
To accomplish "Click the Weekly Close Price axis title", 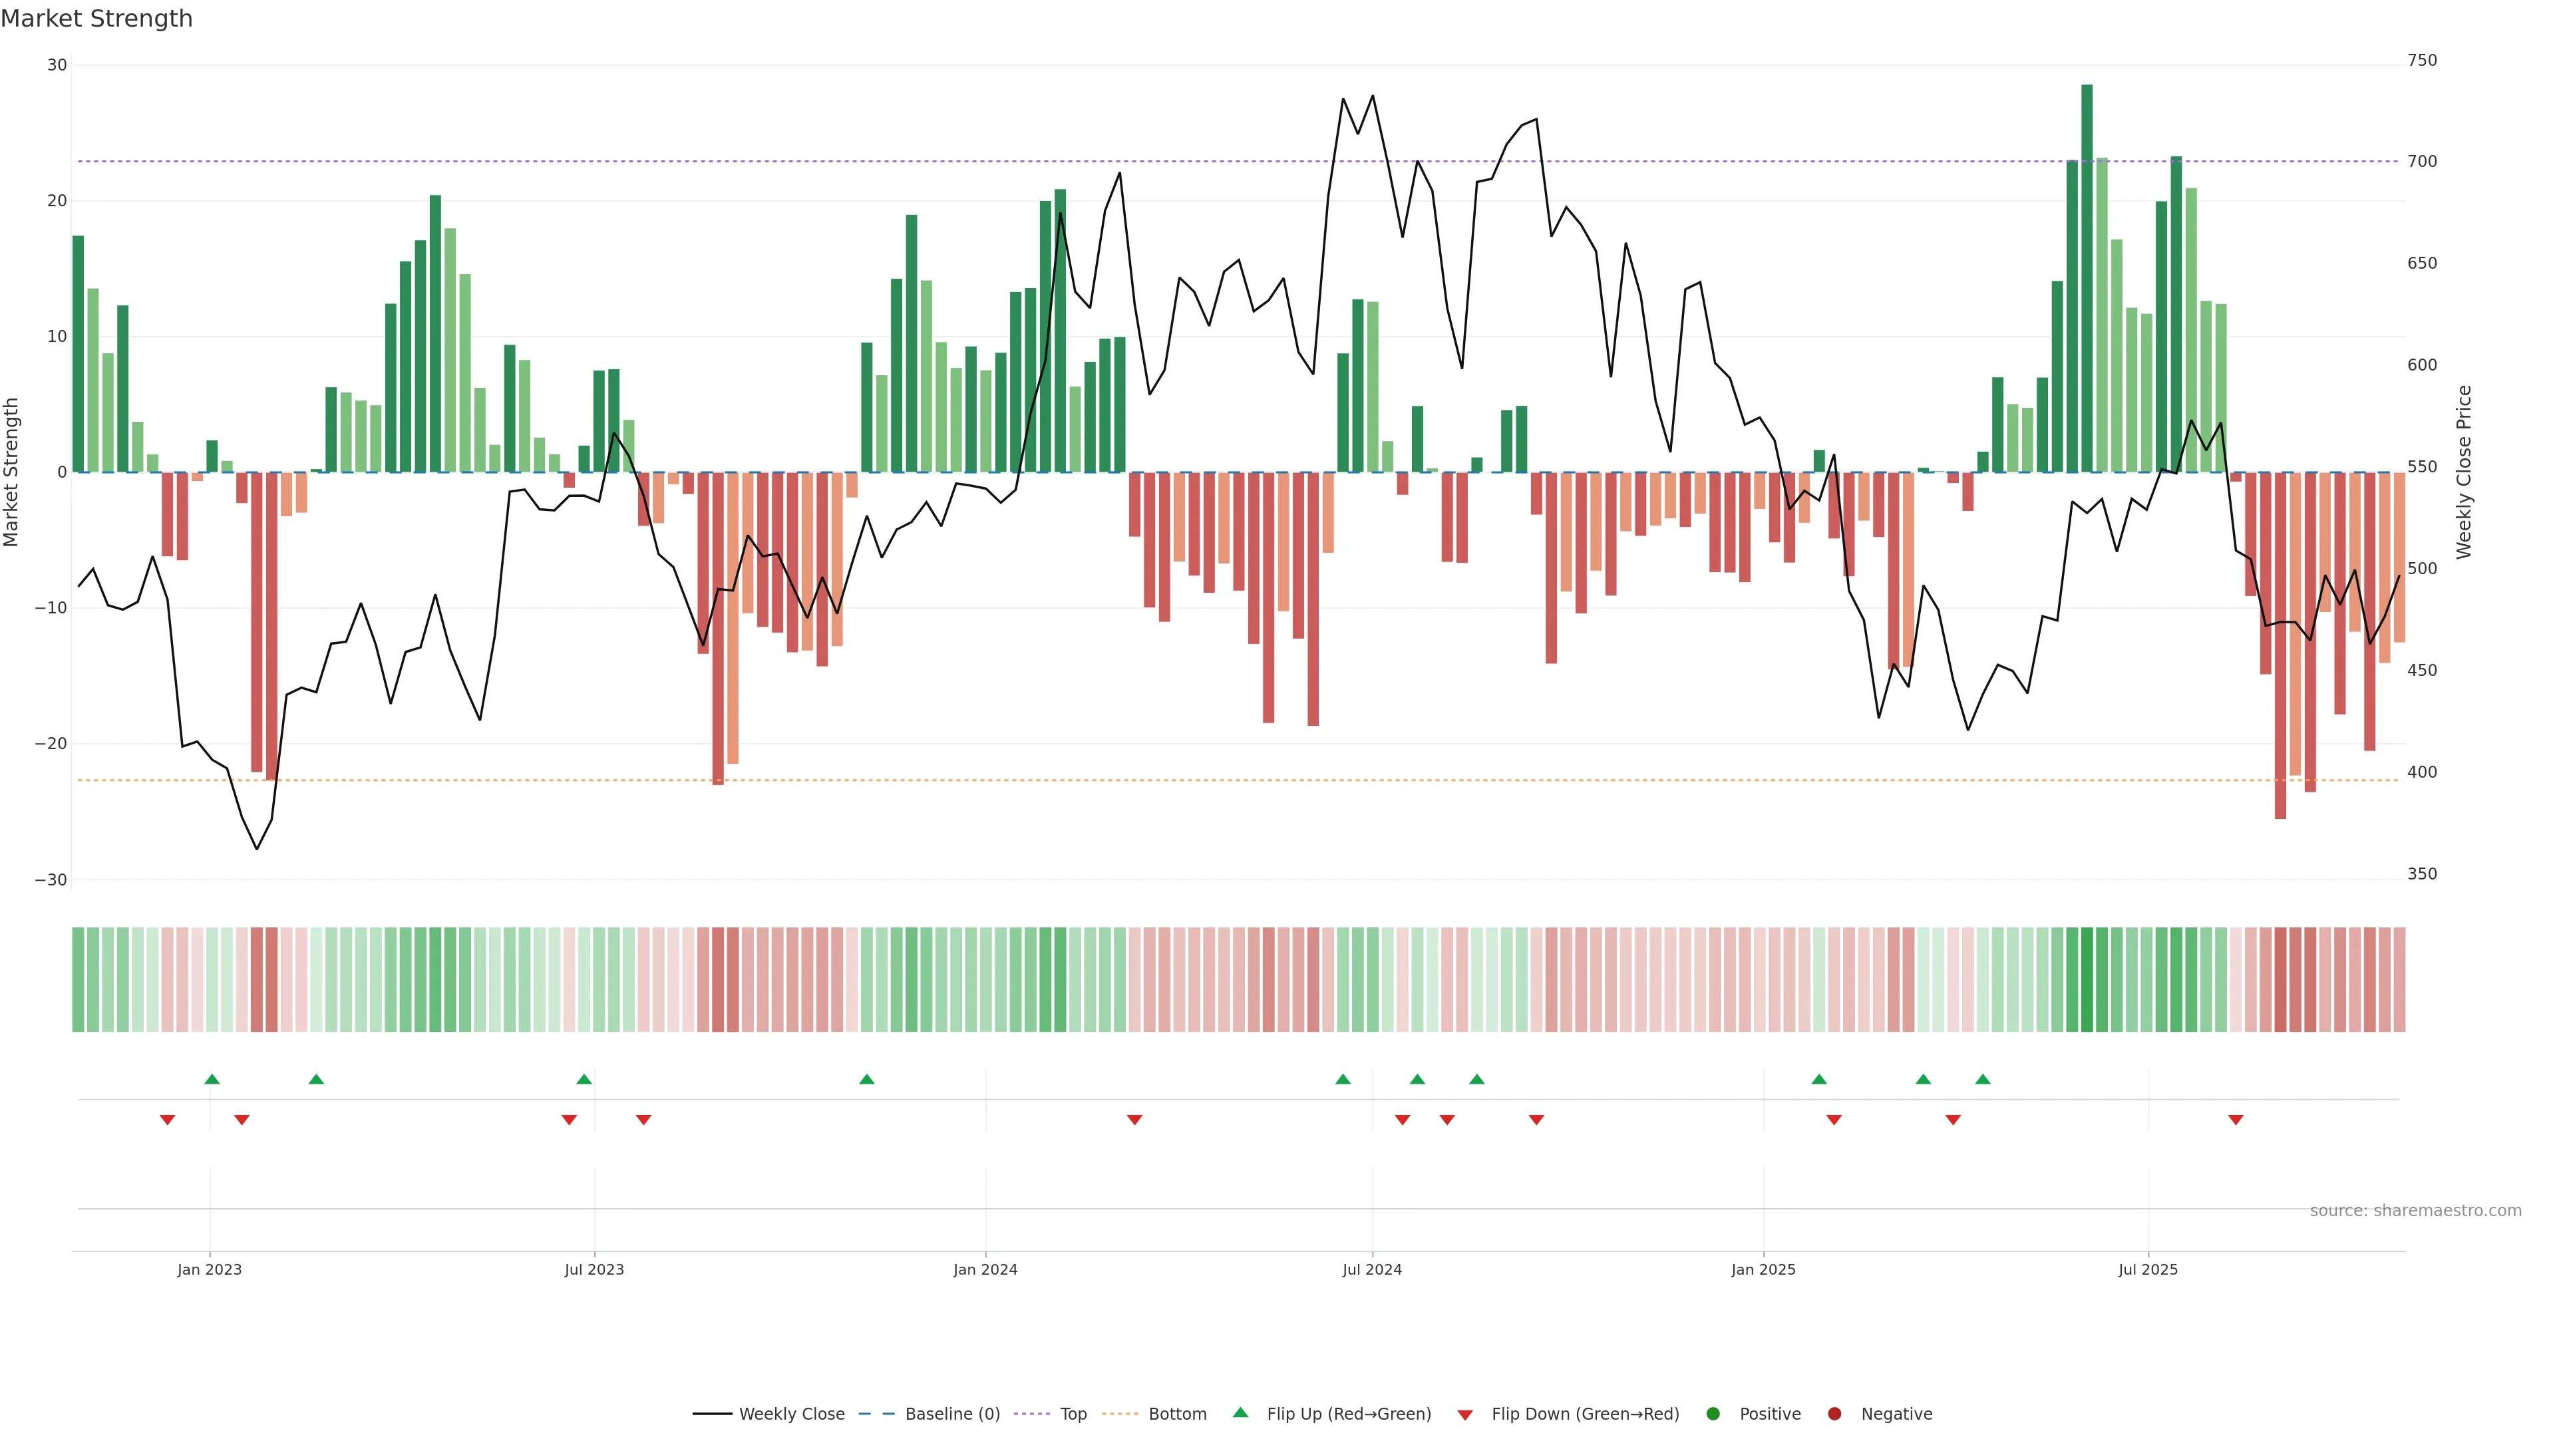I will [2464, 472].
